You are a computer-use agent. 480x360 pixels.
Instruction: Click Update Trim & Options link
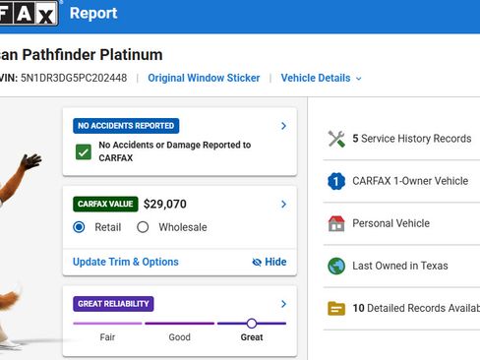(126, 262)
